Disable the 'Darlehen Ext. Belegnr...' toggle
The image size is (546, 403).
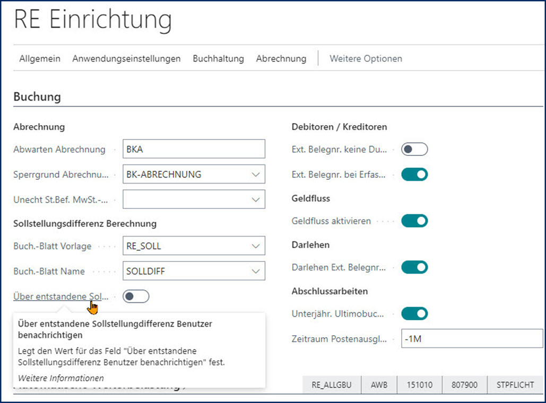pyautogui.click(x=414, y=267)
